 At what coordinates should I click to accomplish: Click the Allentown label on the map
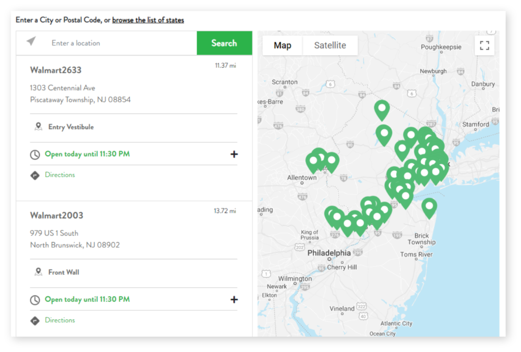302,178
